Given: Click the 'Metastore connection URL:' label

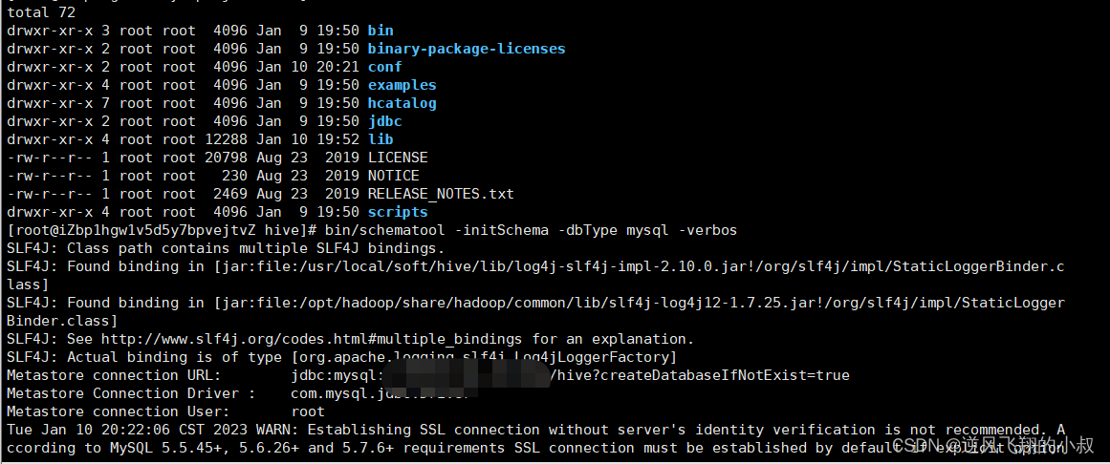Looking at the screenshot, I should click(114, 375).
